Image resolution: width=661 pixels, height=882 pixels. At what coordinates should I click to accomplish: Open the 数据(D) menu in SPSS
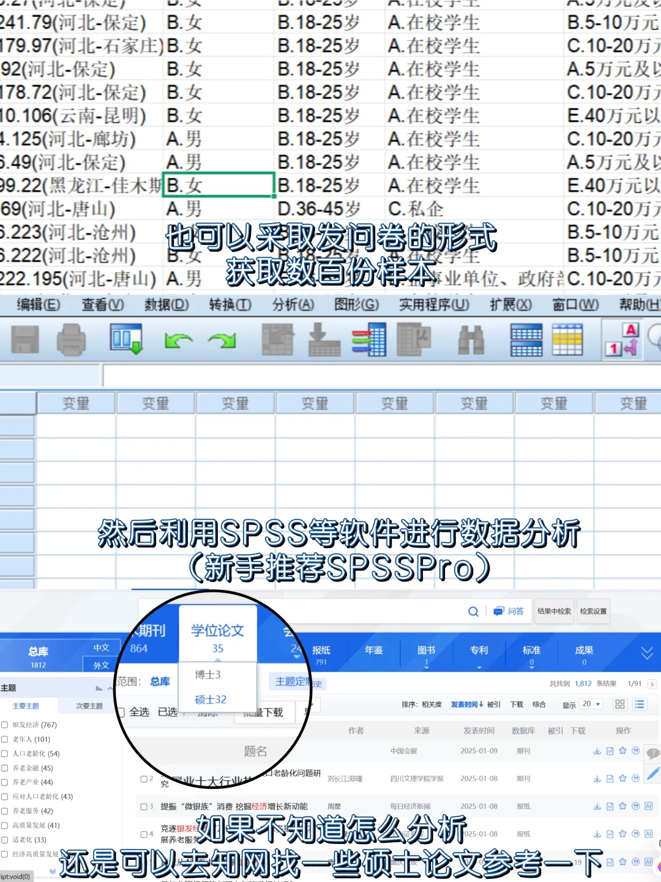pos(166,304)
